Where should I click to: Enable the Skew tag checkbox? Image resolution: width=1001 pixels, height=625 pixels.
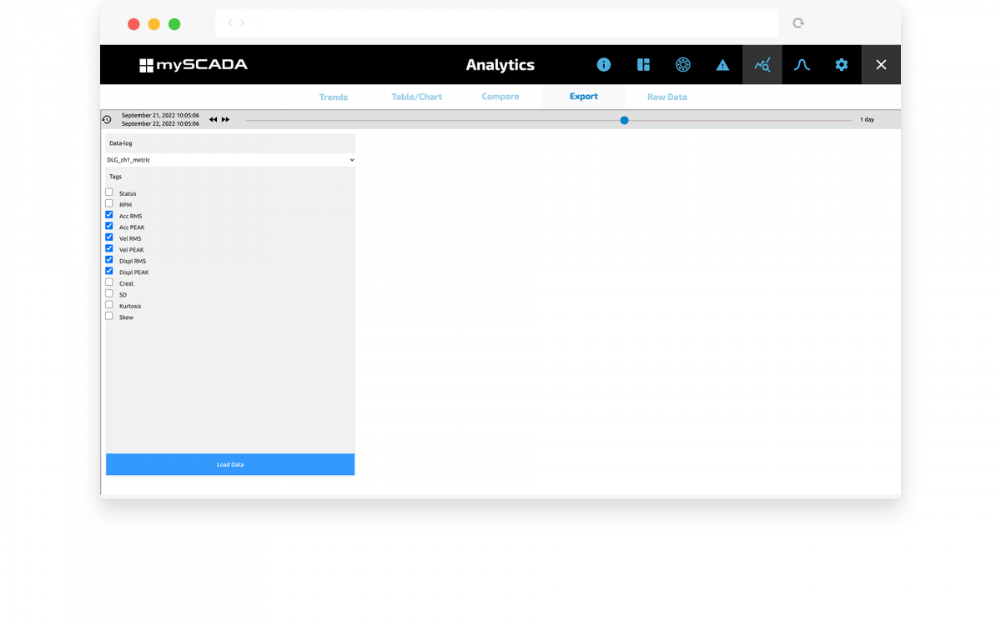point(109,316)
